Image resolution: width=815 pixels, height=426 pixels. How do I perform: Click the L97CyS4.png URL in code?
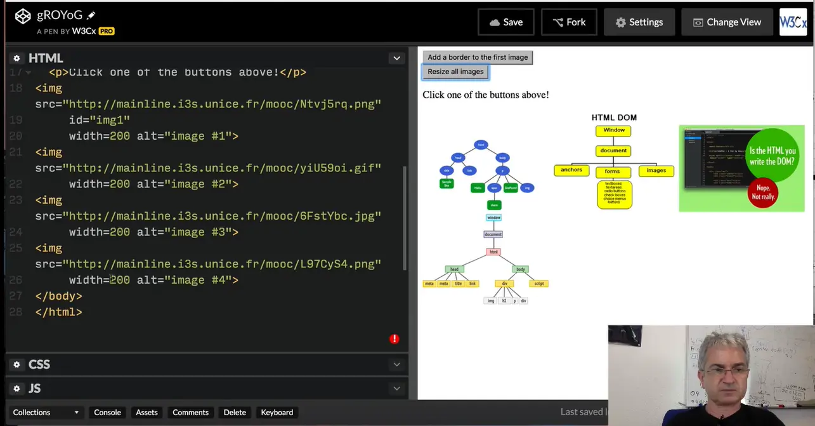point(222,264)
